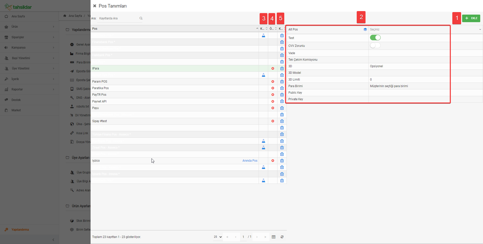483x244 pixels.
Task: Click red status icon in Paynet API row
Action: pos(273,101)
